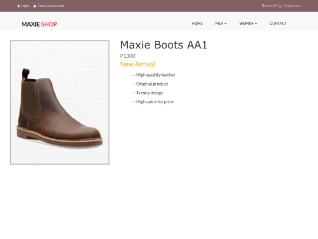
Task: Click the $0.00 (0) cart total
Action: [269, 6]
